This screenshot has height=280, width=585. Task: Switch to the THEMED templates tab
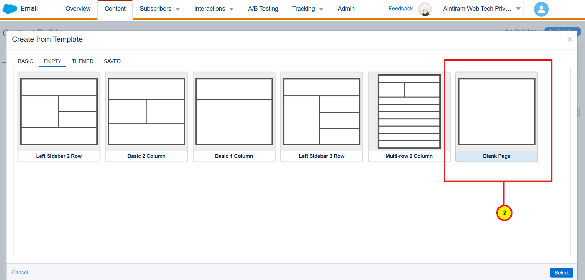(x=82, y=61)
